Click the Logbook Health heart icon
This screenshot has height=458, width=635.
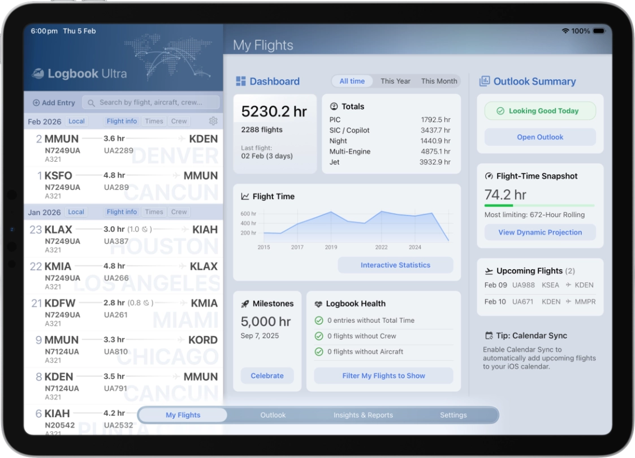pyautogui.click(x=318, y=304)
